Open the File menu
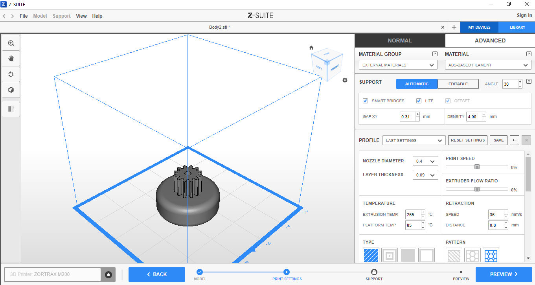Screen dimensions: 535x285 pos(24,16)
